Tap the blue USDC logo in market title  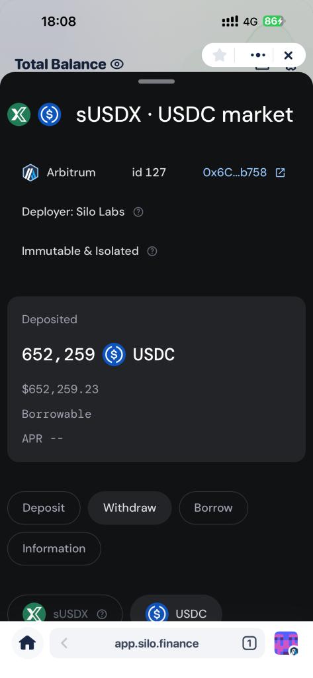tap(50, 115)
